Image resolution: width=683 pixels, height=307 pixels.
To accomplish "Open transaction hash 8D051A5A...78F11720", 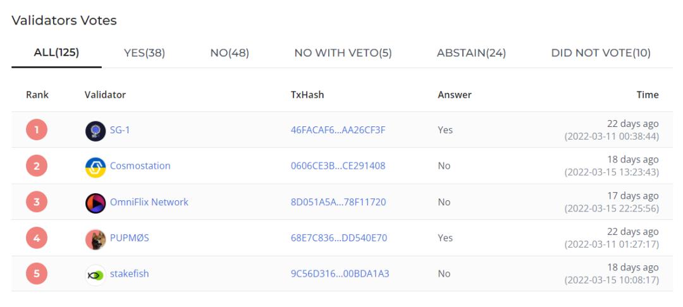I will (x=338, y=203).
